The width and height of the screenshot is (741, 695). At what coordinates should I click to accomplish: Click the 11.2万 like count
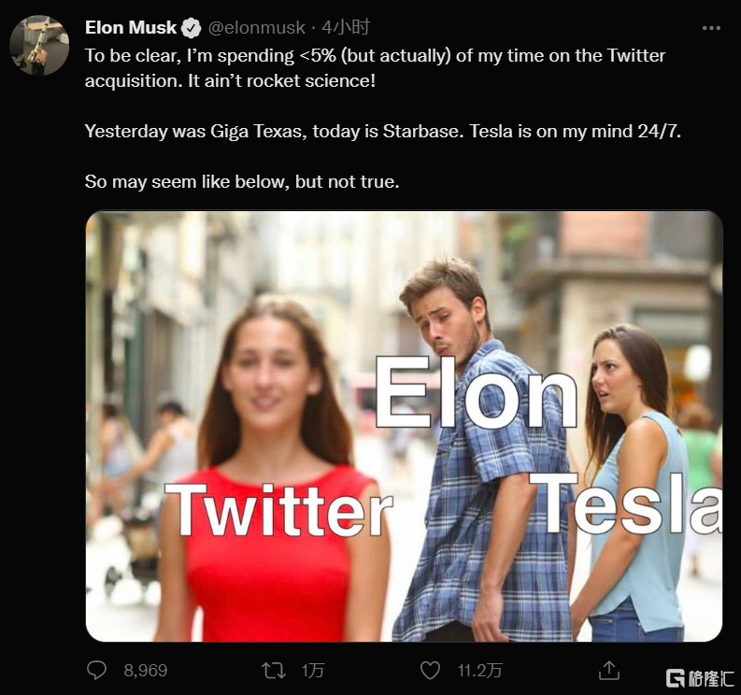480,671
